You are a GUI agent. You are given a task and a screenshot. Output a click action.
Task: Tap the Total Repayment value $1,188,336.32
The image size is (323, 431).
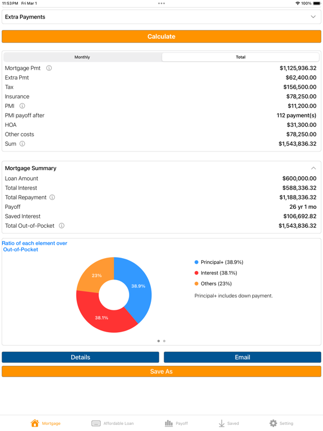[298, 197]
